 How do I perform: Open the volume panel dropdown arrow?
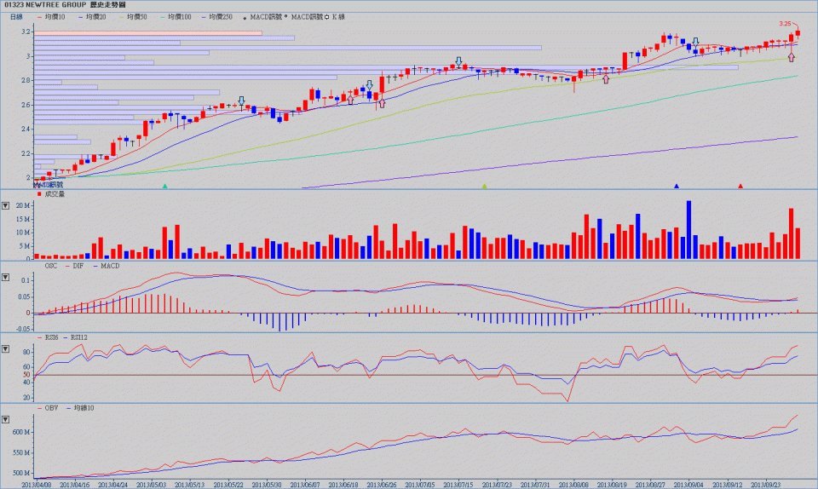pyautogui.click(x=6, y=205)
